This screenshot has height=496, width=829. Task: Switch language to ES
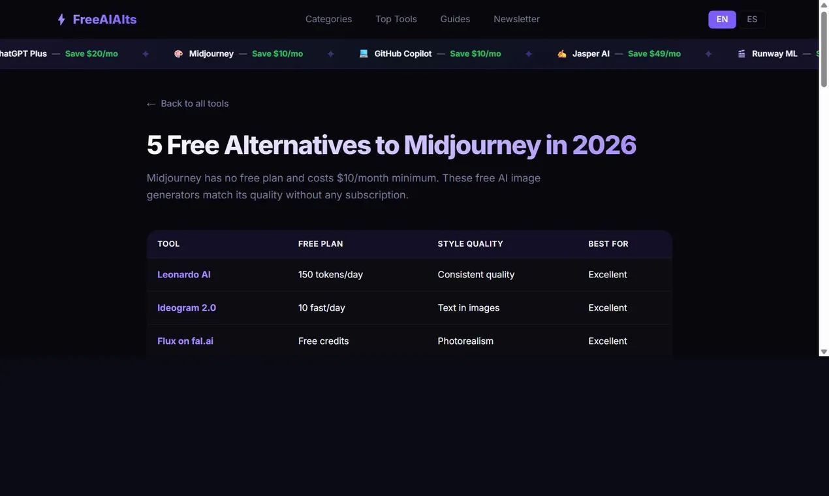point(752,20)
